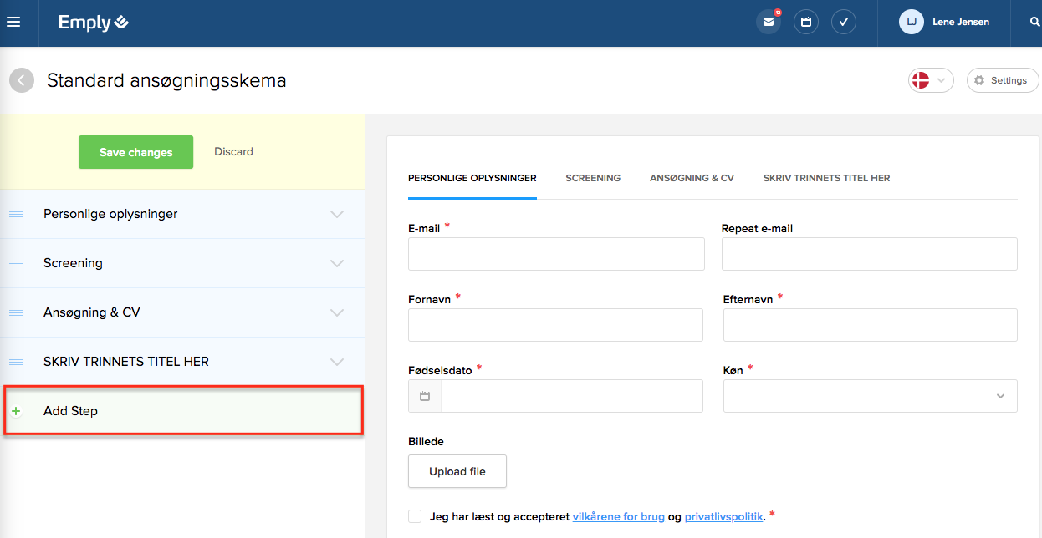Expand the Personlige oplysninger step
The image size is (1042, 538).
[337, 215]
